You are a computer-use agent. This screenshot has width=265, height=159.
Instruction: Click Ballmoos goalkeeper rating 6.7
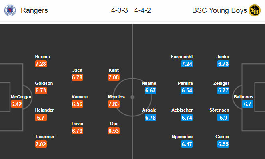pyautogui.click(x=247, y=104)
